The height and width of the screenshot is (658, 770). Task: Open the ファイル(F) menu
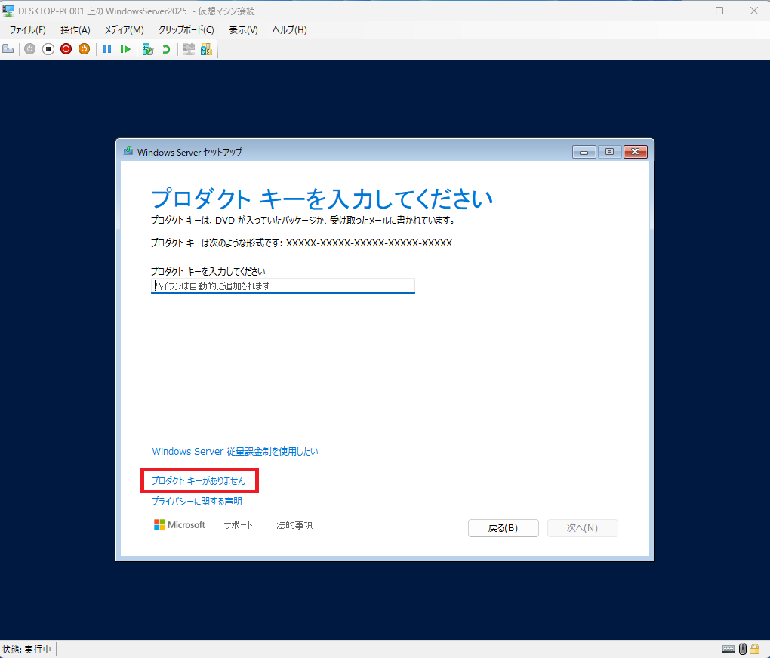(x=27, y=30)
